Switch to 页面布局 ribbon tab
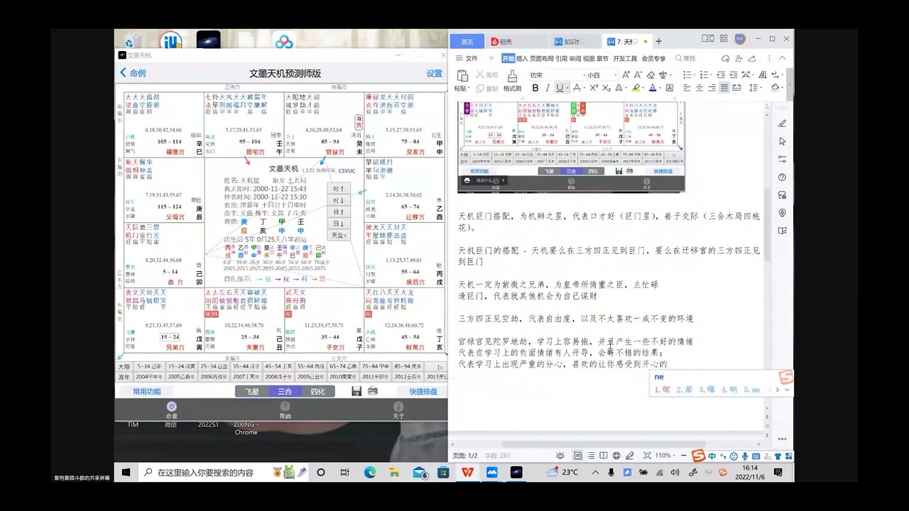Image resolution: width=909 pixels, height=511 pixels. [x=541, y=58]
